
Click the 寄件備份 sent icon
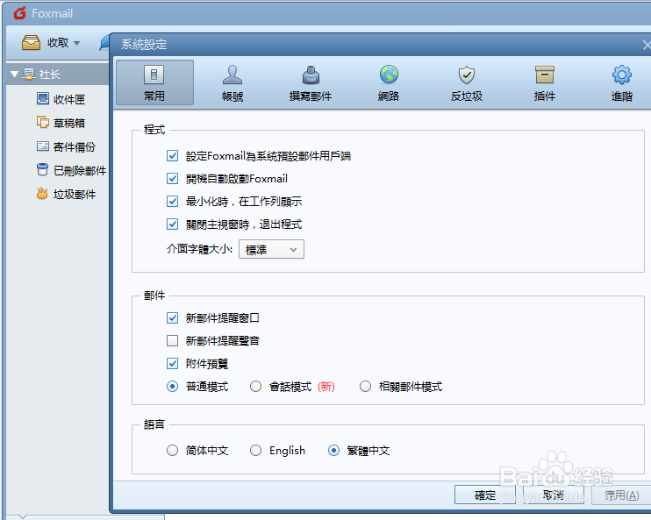point(42,146)
